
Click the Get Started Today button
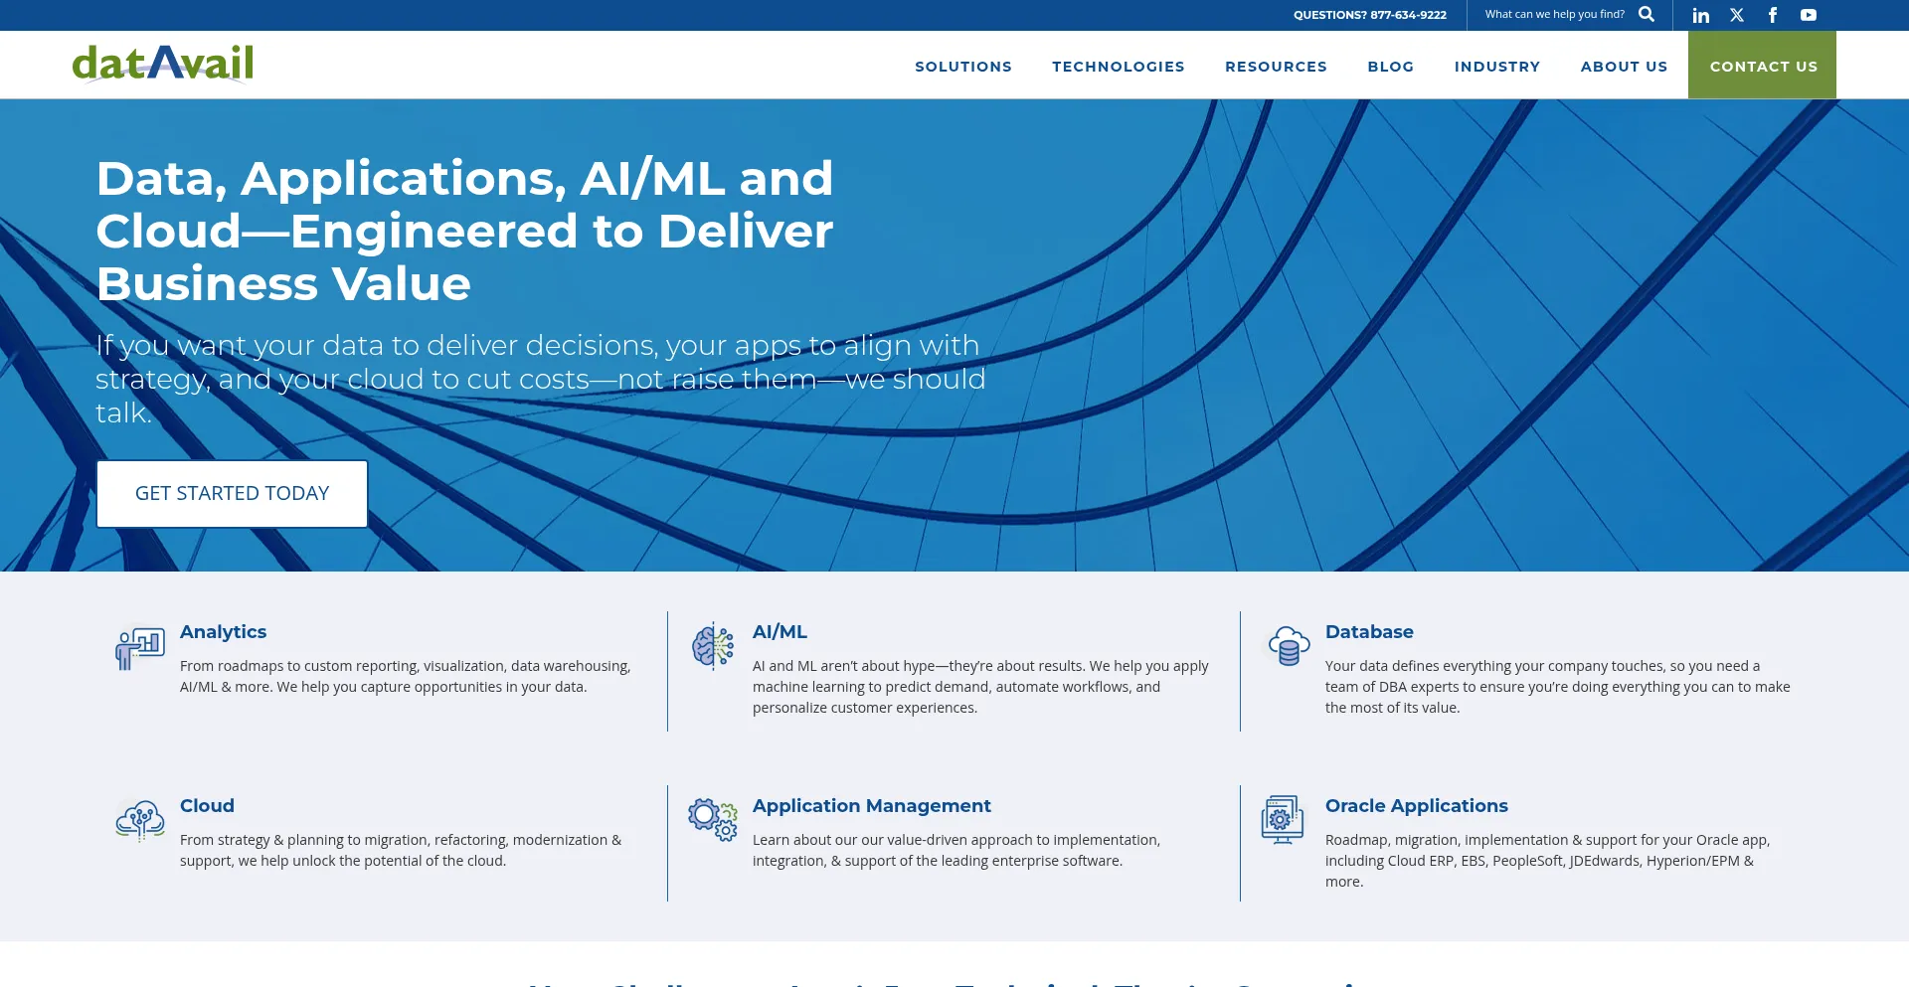point(232,494)
